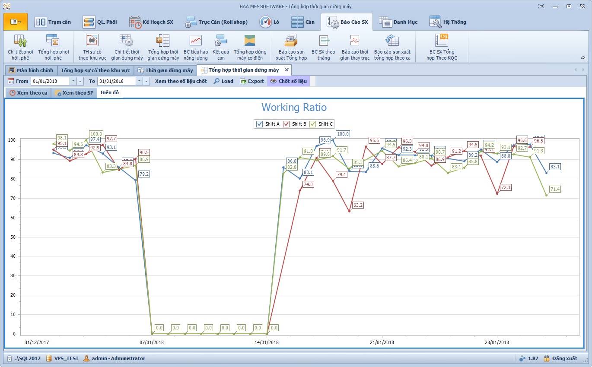The image size is (592, 367).
Task: Export data with the Export button
Action: [x=252, y=81]
